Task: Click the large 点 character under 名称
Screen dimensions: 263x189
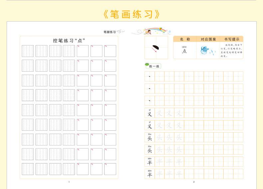Action: pos(184,51)
